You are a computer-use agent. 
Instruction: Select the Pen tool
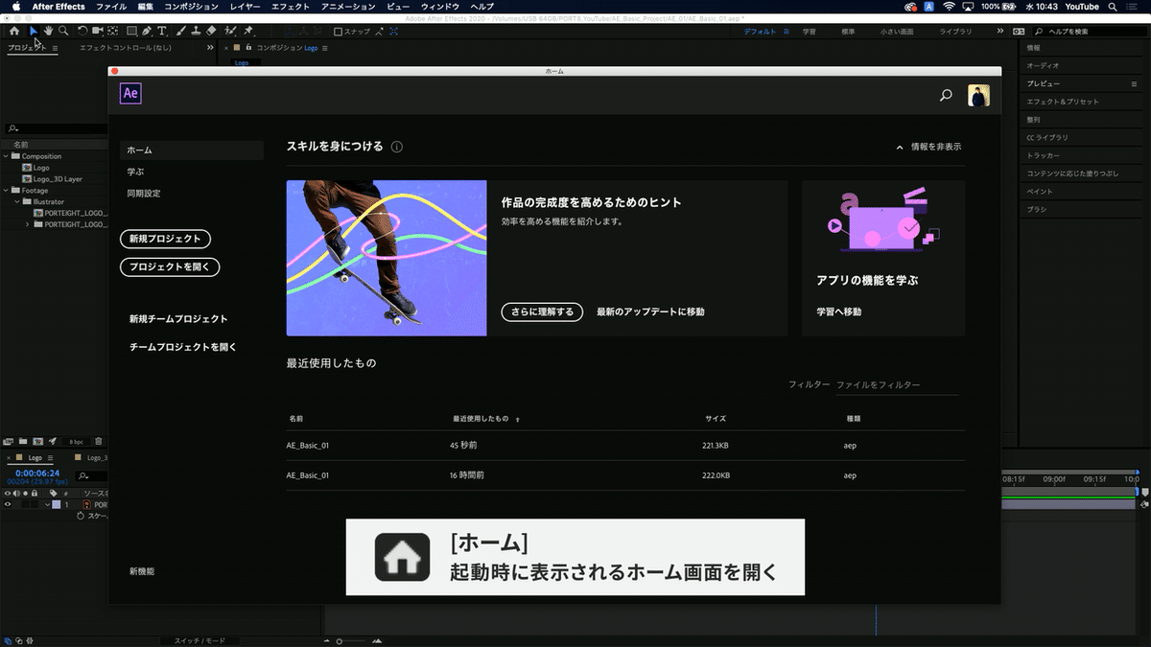coord(146,31)
